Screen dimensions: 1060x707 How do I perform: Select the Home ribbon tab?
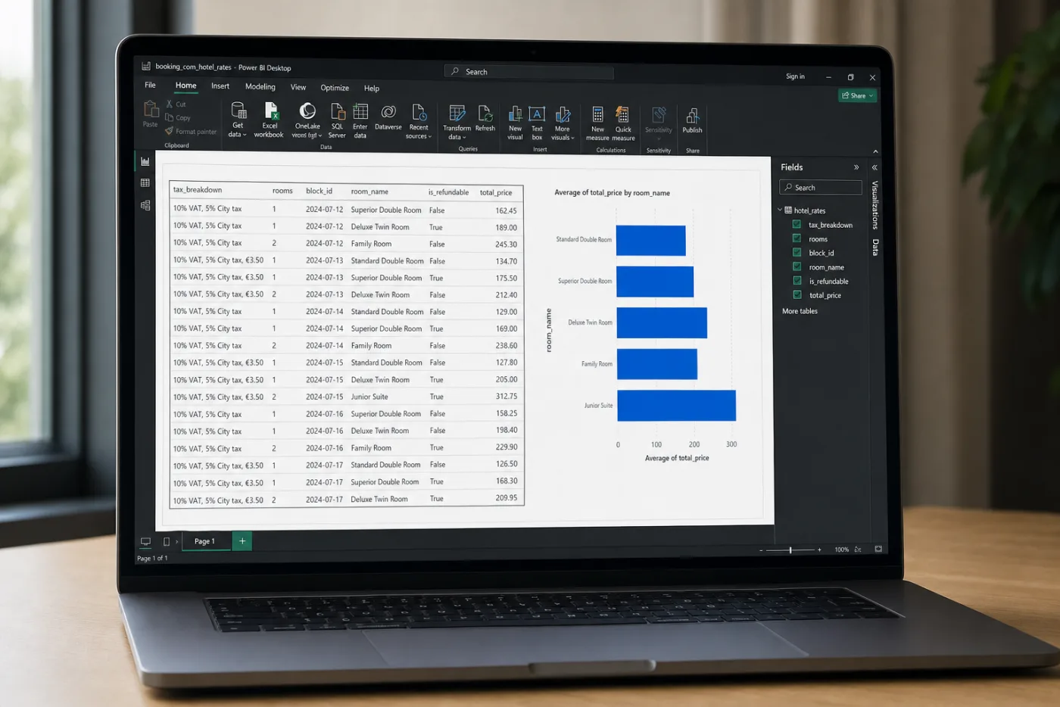pyautogui.click(x=185, y=86)
